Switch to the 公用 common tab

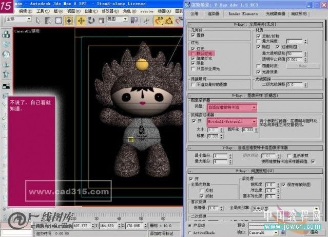pos(195,14)
